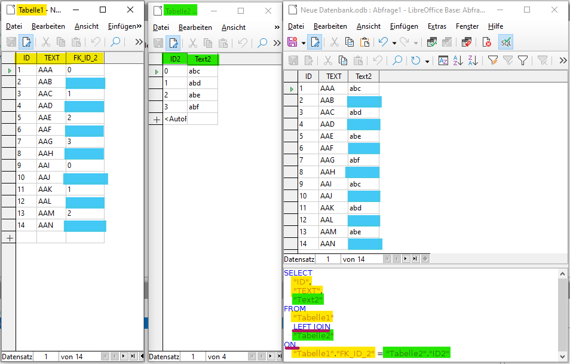
Task: Select the abf cell in Tabelle2
Action: click(x=203, y=107)
